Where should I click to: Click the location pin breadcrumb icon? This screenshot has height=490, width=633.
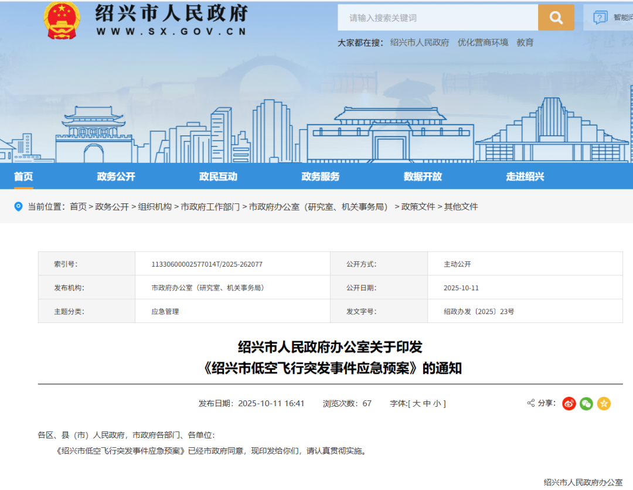coord(19,206)
